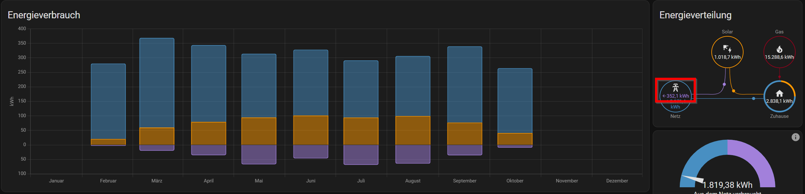Click the Juli axis label
This screenshot has width=805, height=194.
(x=361, y=181)
